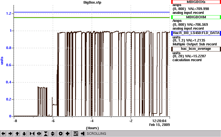Select the MBIGBOXs curve legend button
221x137 pixels.
196,2
